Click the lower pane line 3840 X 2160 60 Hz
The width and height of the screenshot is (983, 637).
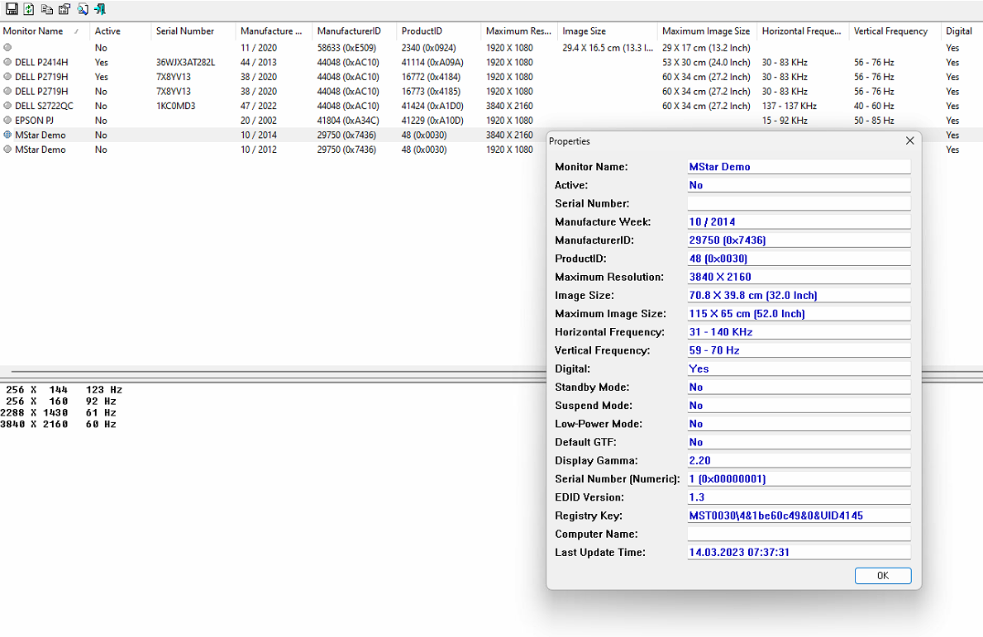59,424
